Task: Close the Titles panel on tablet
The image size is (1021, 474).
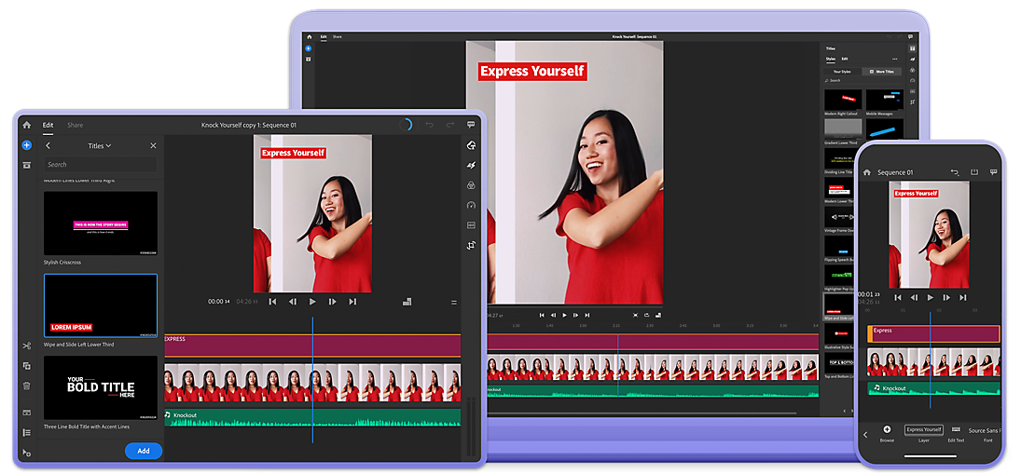Action: click(153, 145)
